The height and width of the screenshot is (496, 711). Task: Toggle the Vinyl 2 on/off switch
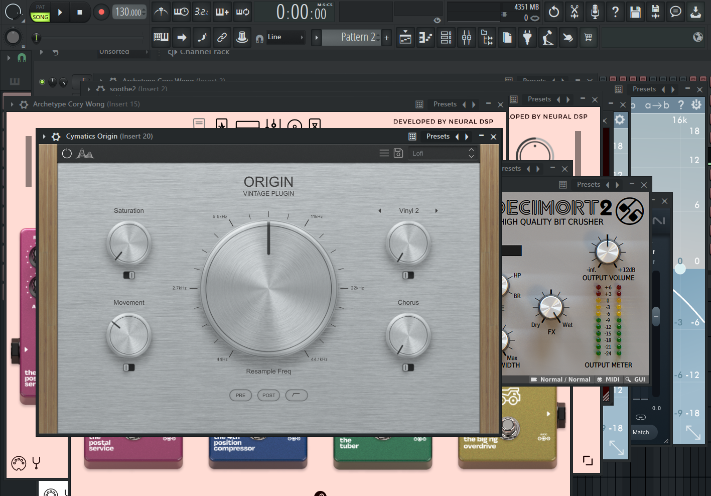[x=408, y=275]
